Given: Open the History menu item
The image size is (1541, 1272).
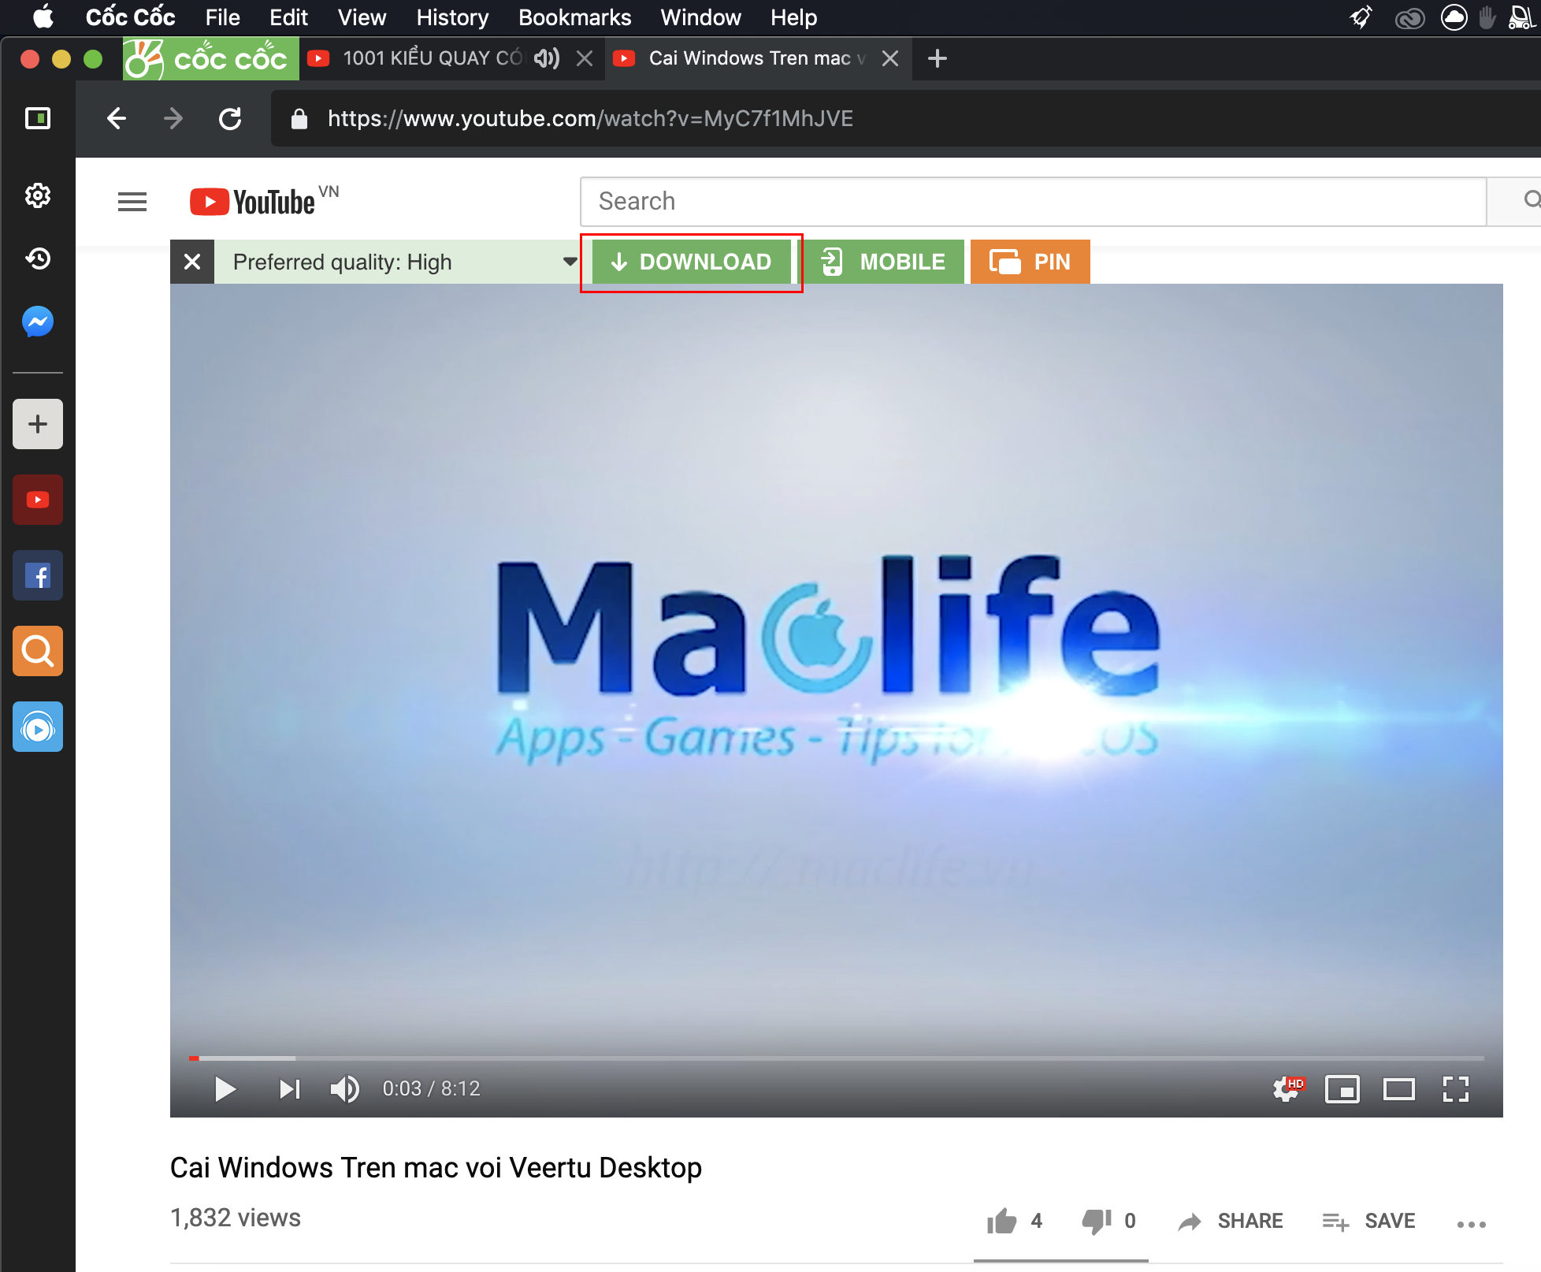Looking at the screenshot, I should 453,17.
